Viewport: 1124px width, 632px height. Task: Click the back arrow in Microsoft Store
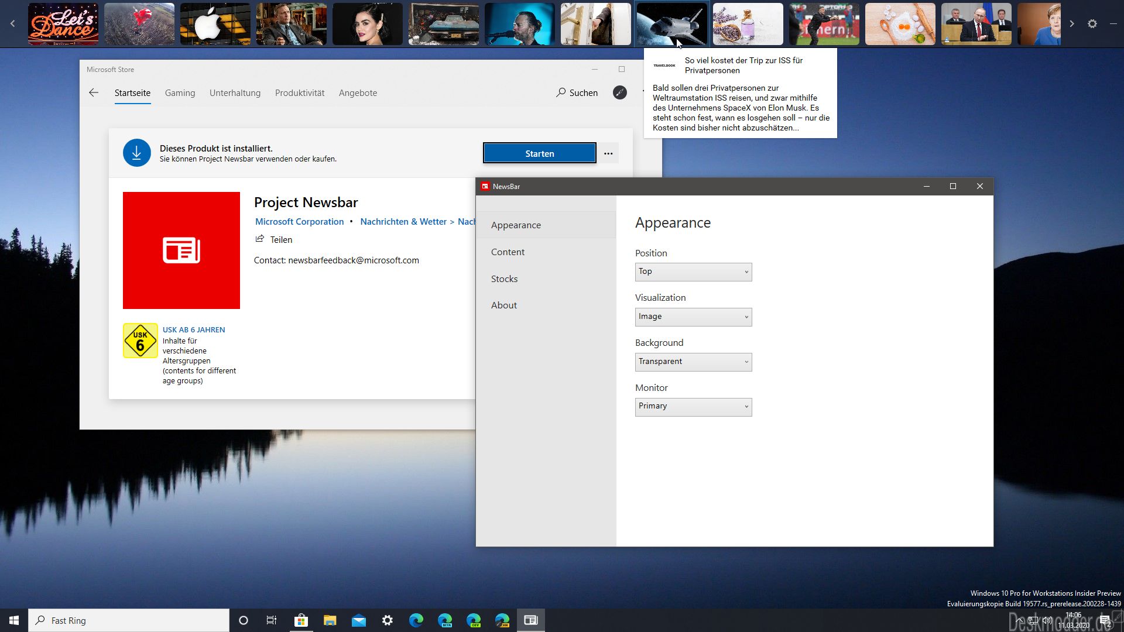[x=94, y=92]
